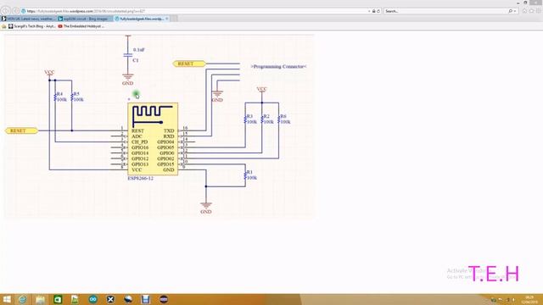
Task: Click the security lock icon in address bar
Action: click(x=373, y=11)
